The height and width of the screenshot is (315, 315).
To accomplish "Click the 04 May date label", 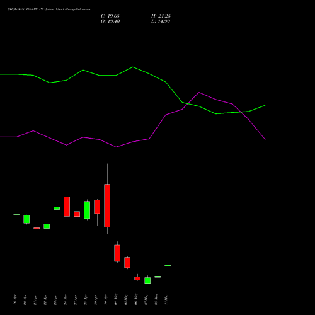I will [x=116, y=299].
